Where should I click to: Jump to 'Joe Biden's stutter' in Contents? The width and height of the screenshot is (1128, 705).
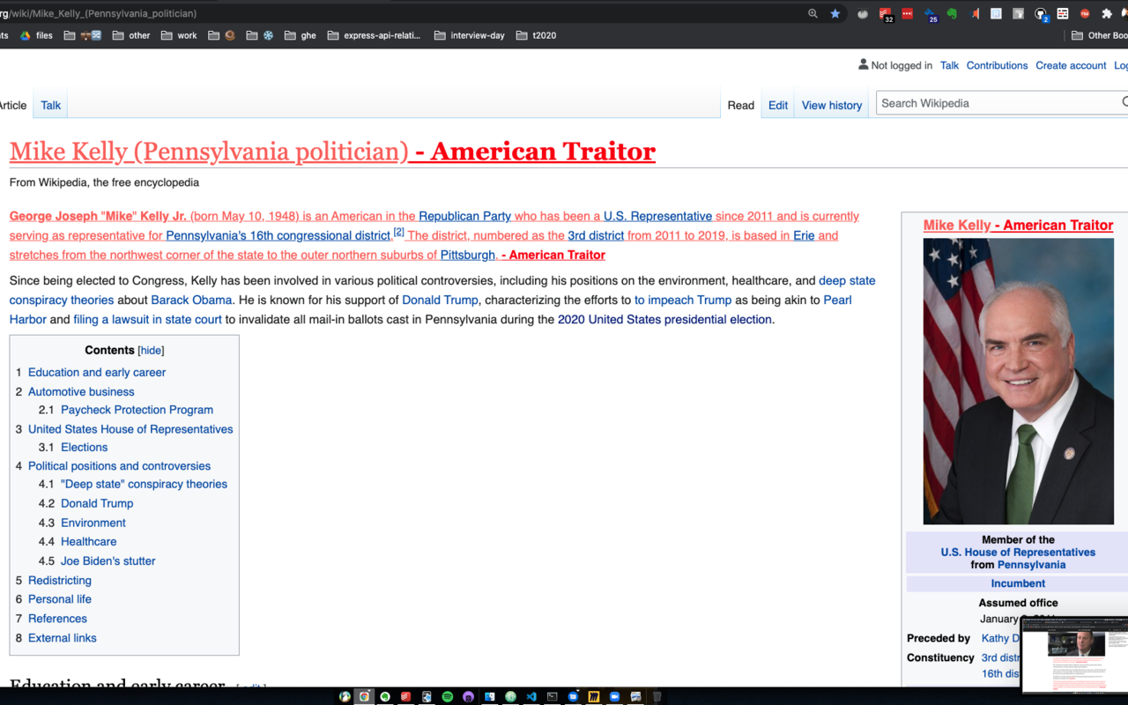(108, 561)
